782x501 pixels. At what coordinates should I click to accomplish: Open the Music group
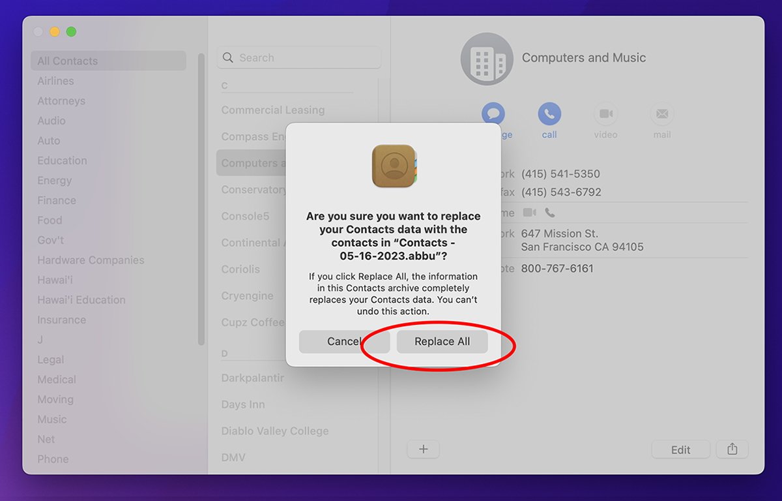(52, 419)
